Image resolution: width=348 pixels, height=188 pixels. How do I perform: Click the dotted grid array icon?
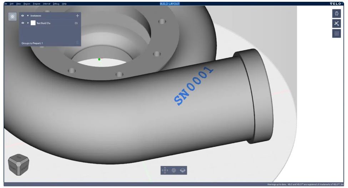337,34
